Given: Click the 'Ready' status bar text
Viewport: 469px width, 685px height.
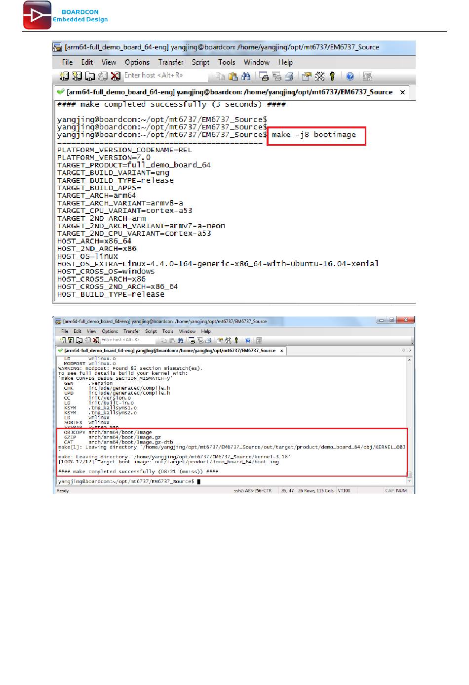Looking at the screenshot, I should [63, 490].
